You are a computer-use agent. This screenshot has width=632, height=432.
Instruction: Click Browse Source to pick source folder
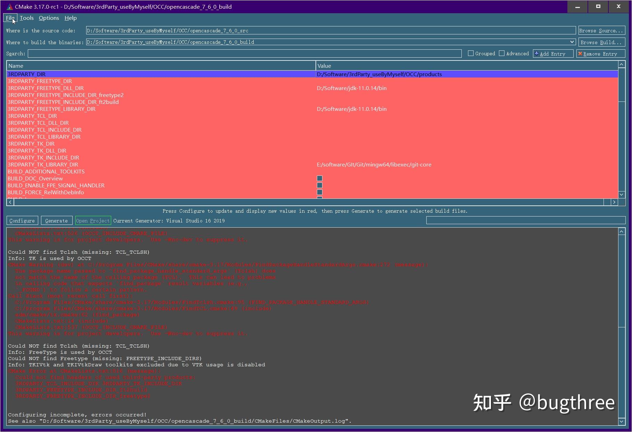601,31
